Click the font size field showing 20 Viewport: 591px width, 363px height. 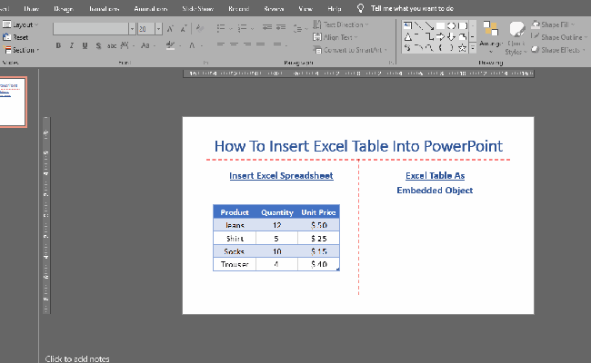point(146,29)
